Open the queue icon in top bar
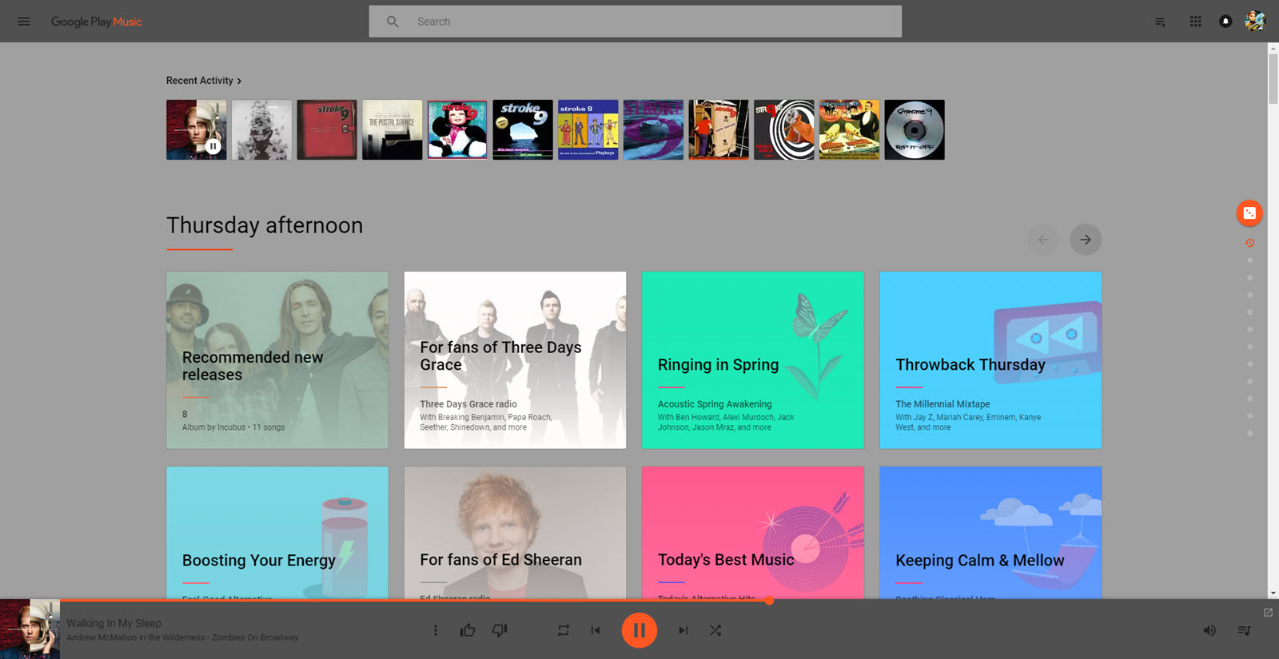This screenshot has height=659, width=1279. point(1160,22)
